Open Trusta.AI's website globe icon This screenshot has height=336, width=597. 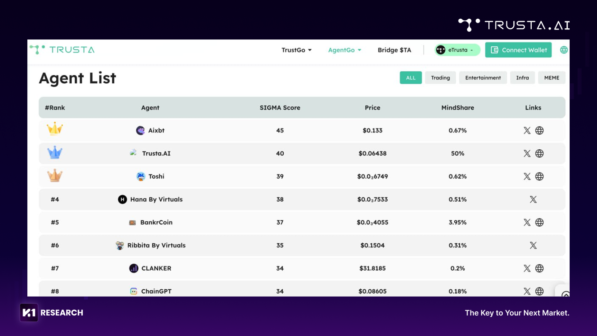click(539, 153)
